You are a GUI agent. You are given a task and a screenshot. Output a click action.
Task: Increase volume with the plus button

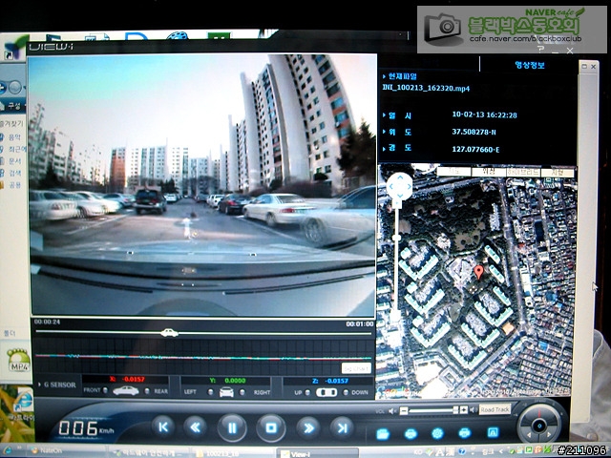pos(464,410)
